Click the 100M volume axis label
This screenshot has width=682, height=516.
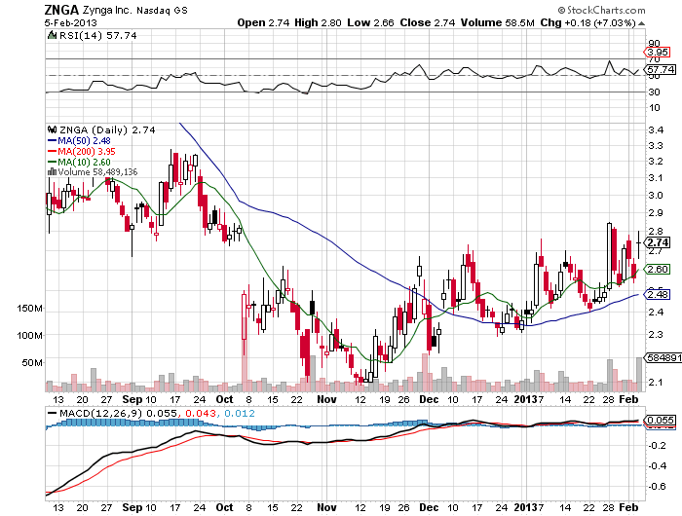[x=29, y=336]
